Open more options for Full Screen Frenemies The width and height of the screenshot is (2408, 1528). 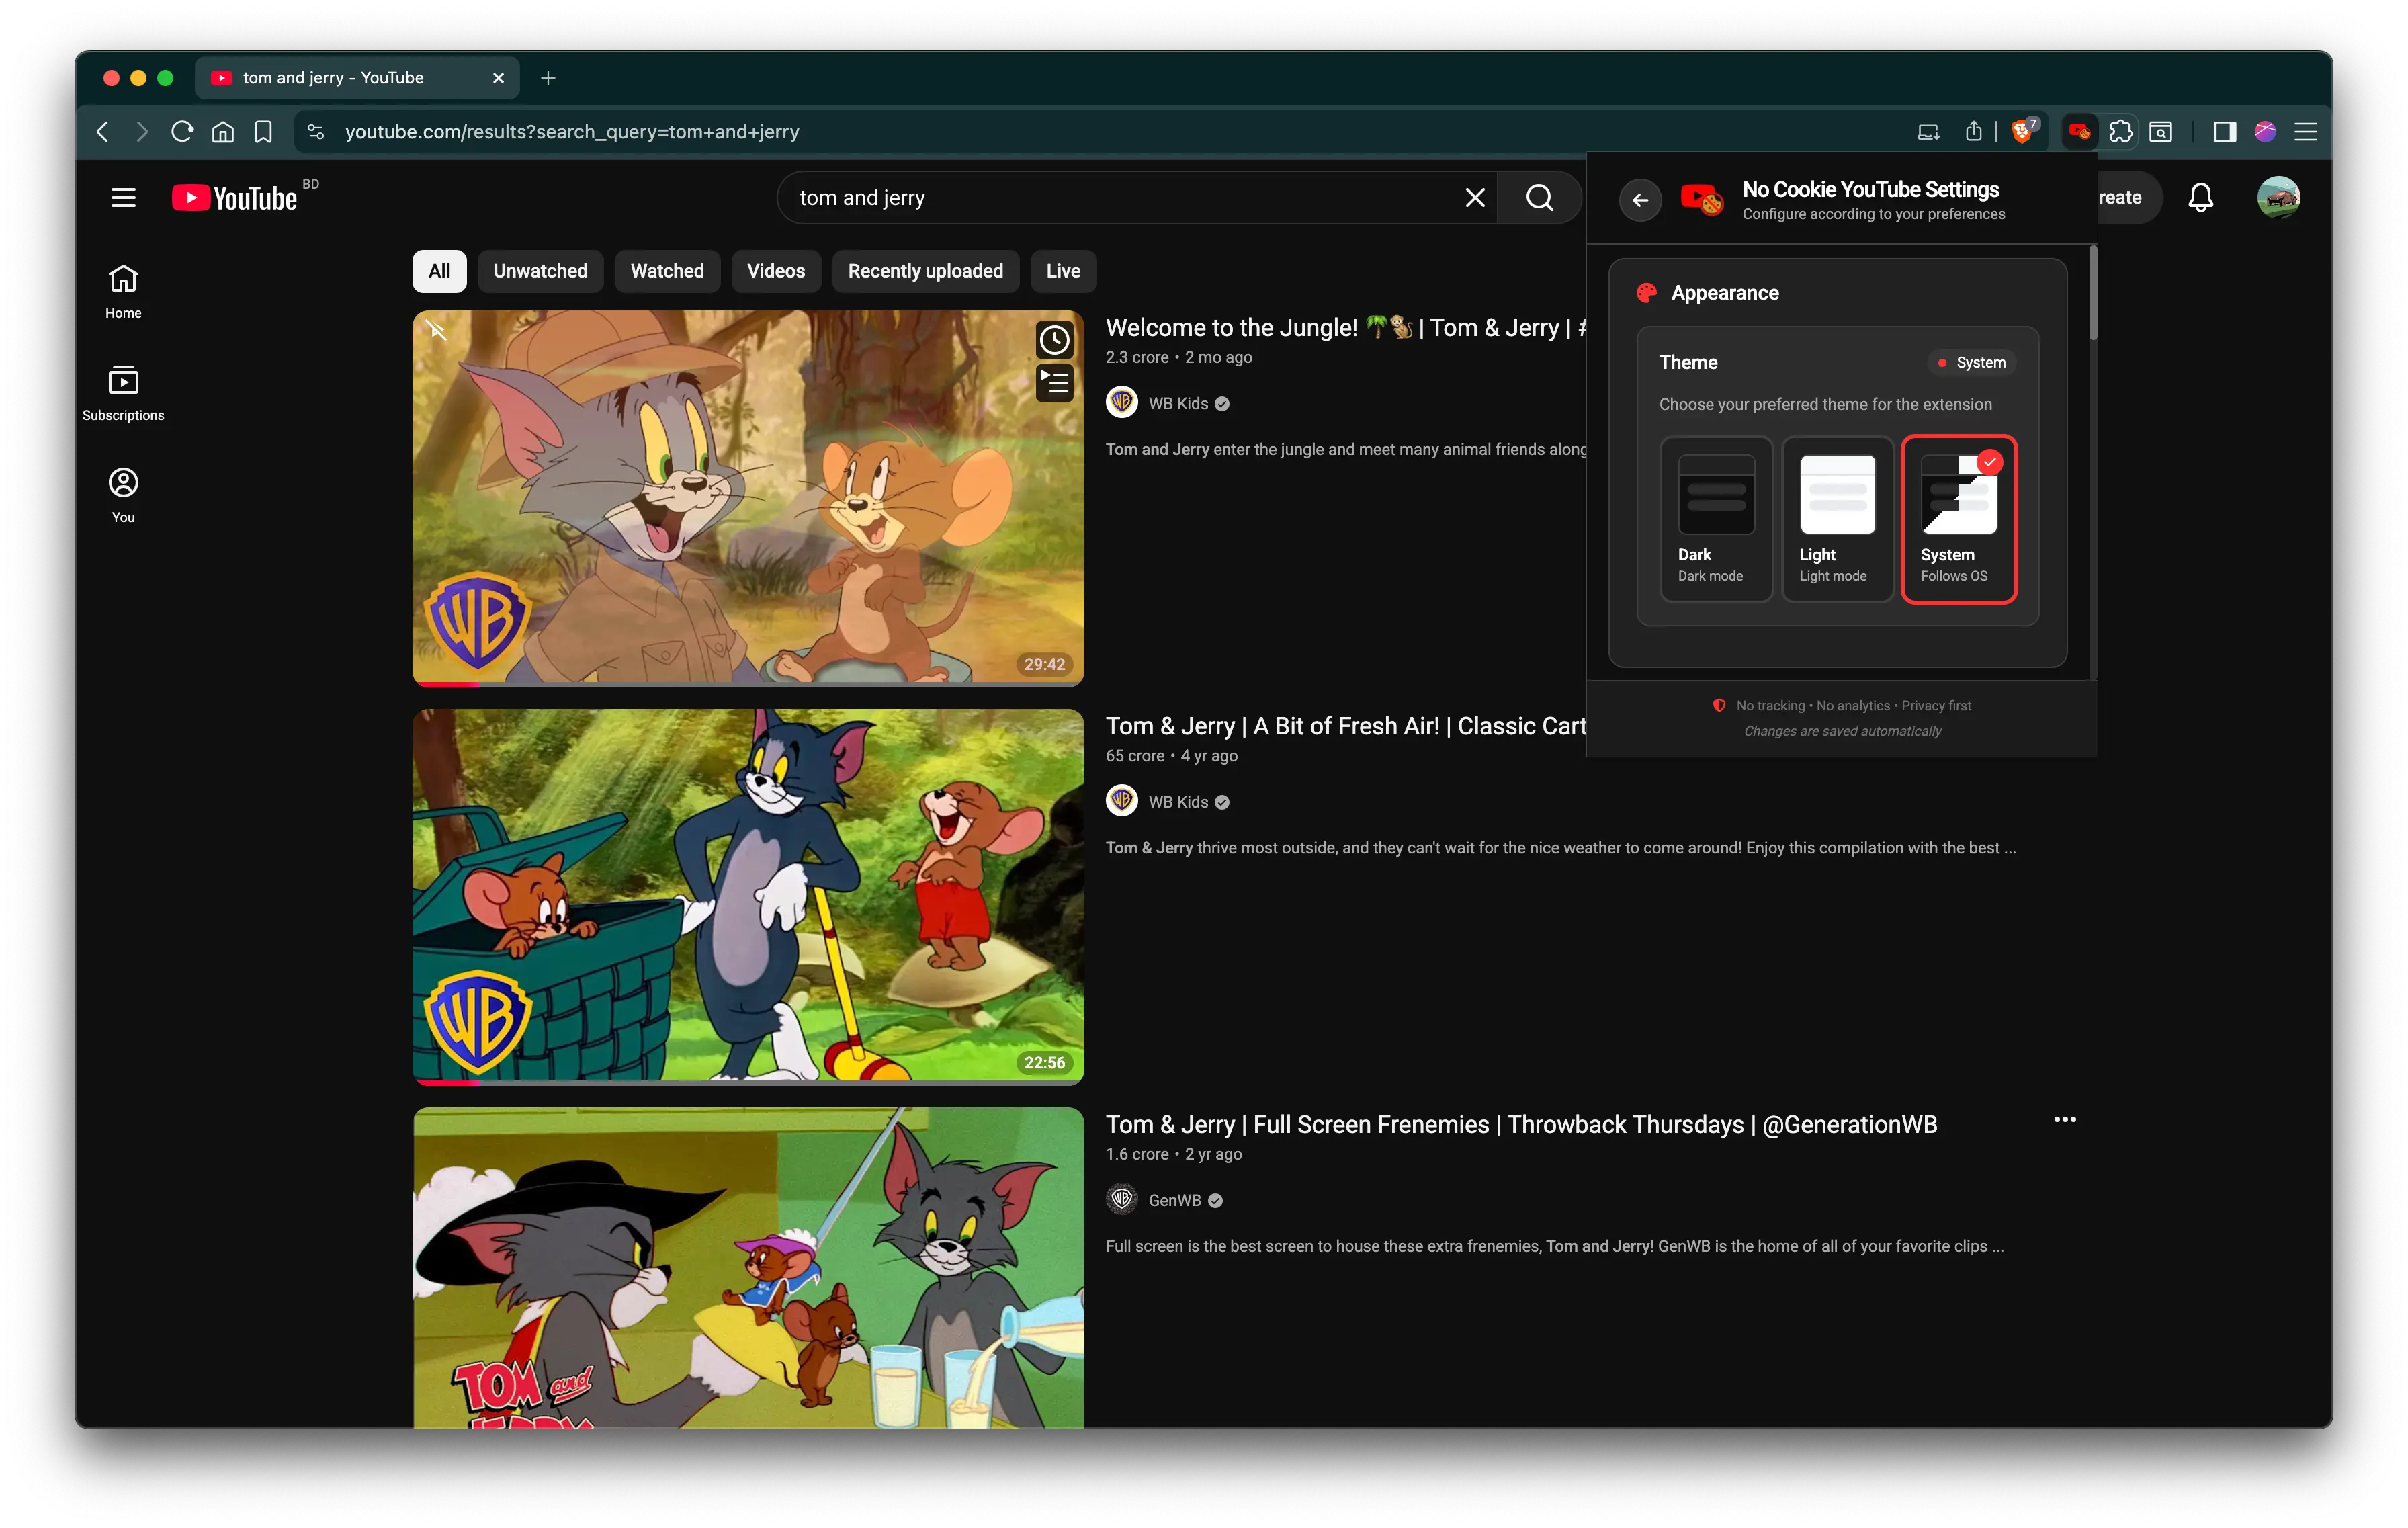pos(2064,1120)
